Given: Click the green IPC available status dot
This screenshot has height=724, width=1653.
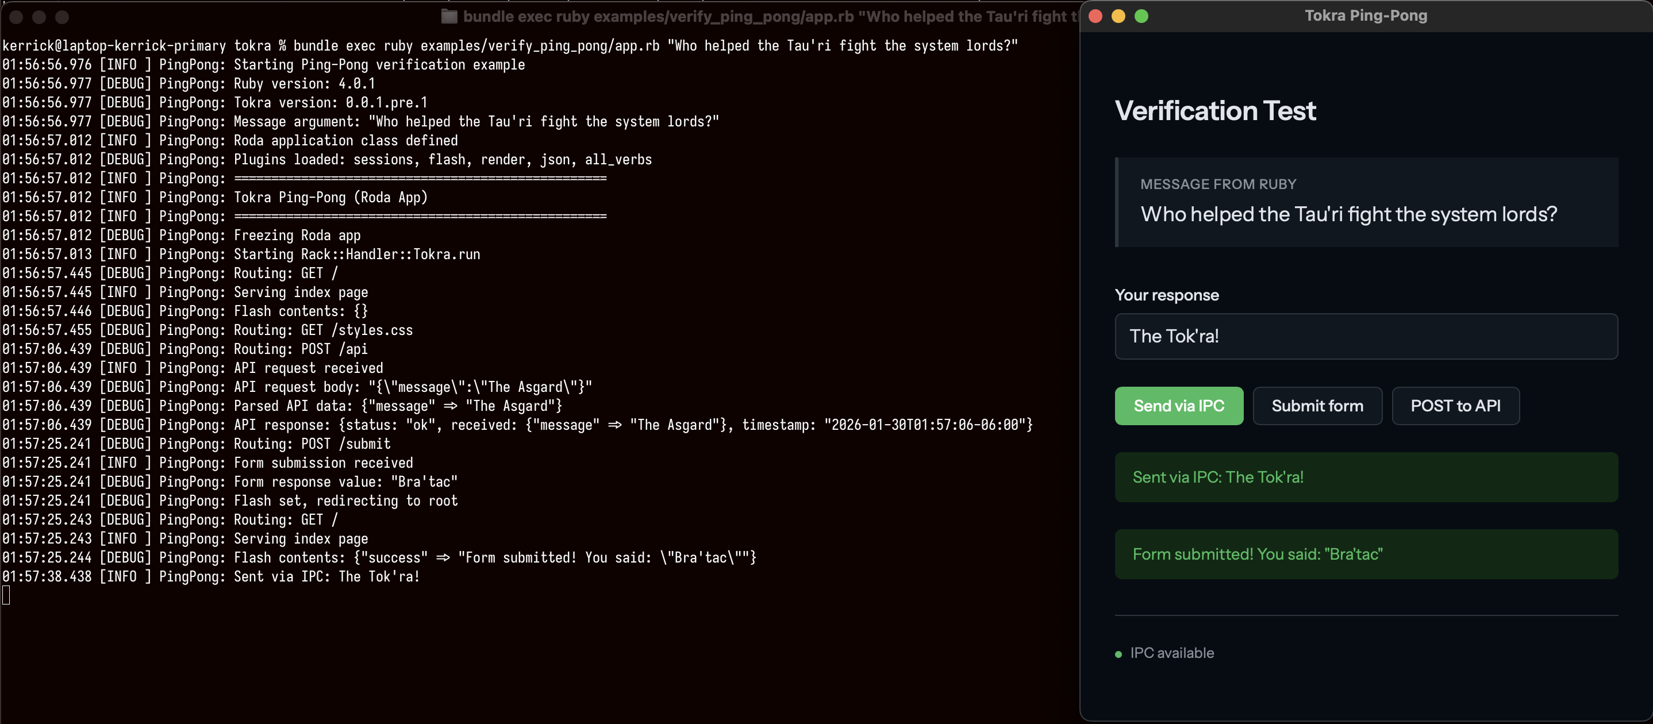Looking at the screenshot, I should coord(1118,654).
